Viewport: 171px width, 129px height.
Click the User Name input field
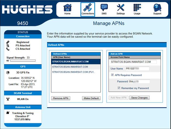point(137,68)
